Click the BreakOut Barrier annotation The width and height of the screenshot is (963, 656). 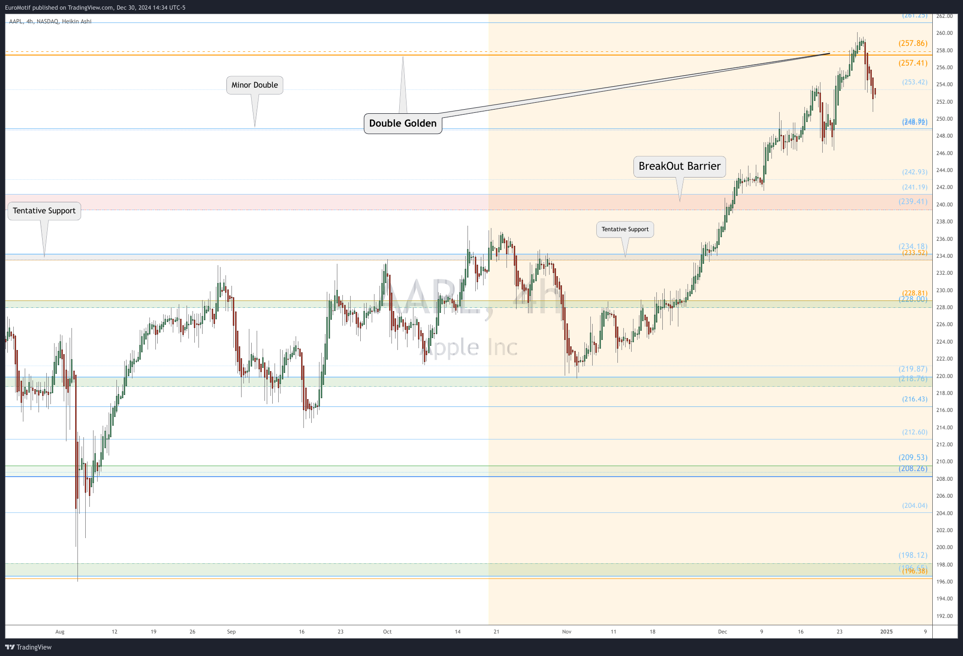(679, 166)
